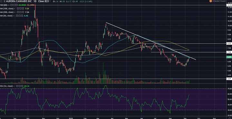Click the yellow 7.31 MA value

tap(27, 9)
